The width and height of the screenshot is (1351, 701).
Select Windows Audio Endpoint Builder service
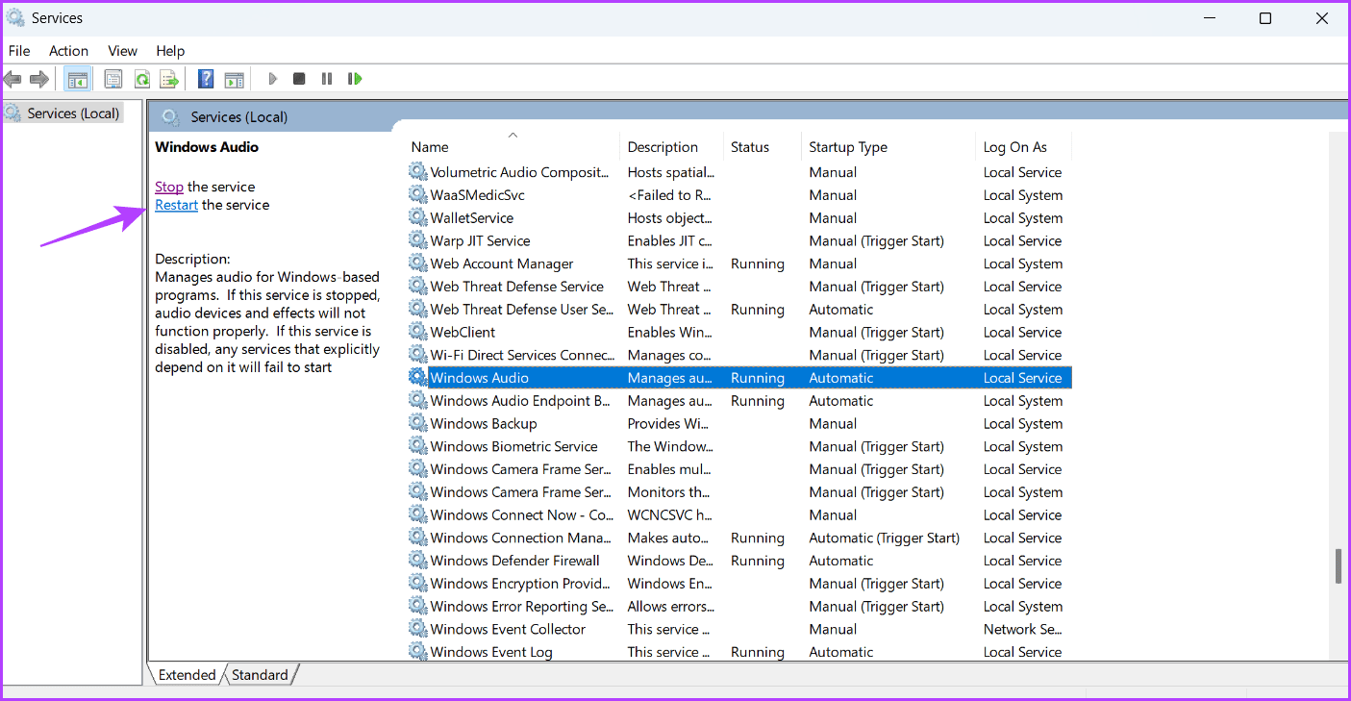[738, 401]
